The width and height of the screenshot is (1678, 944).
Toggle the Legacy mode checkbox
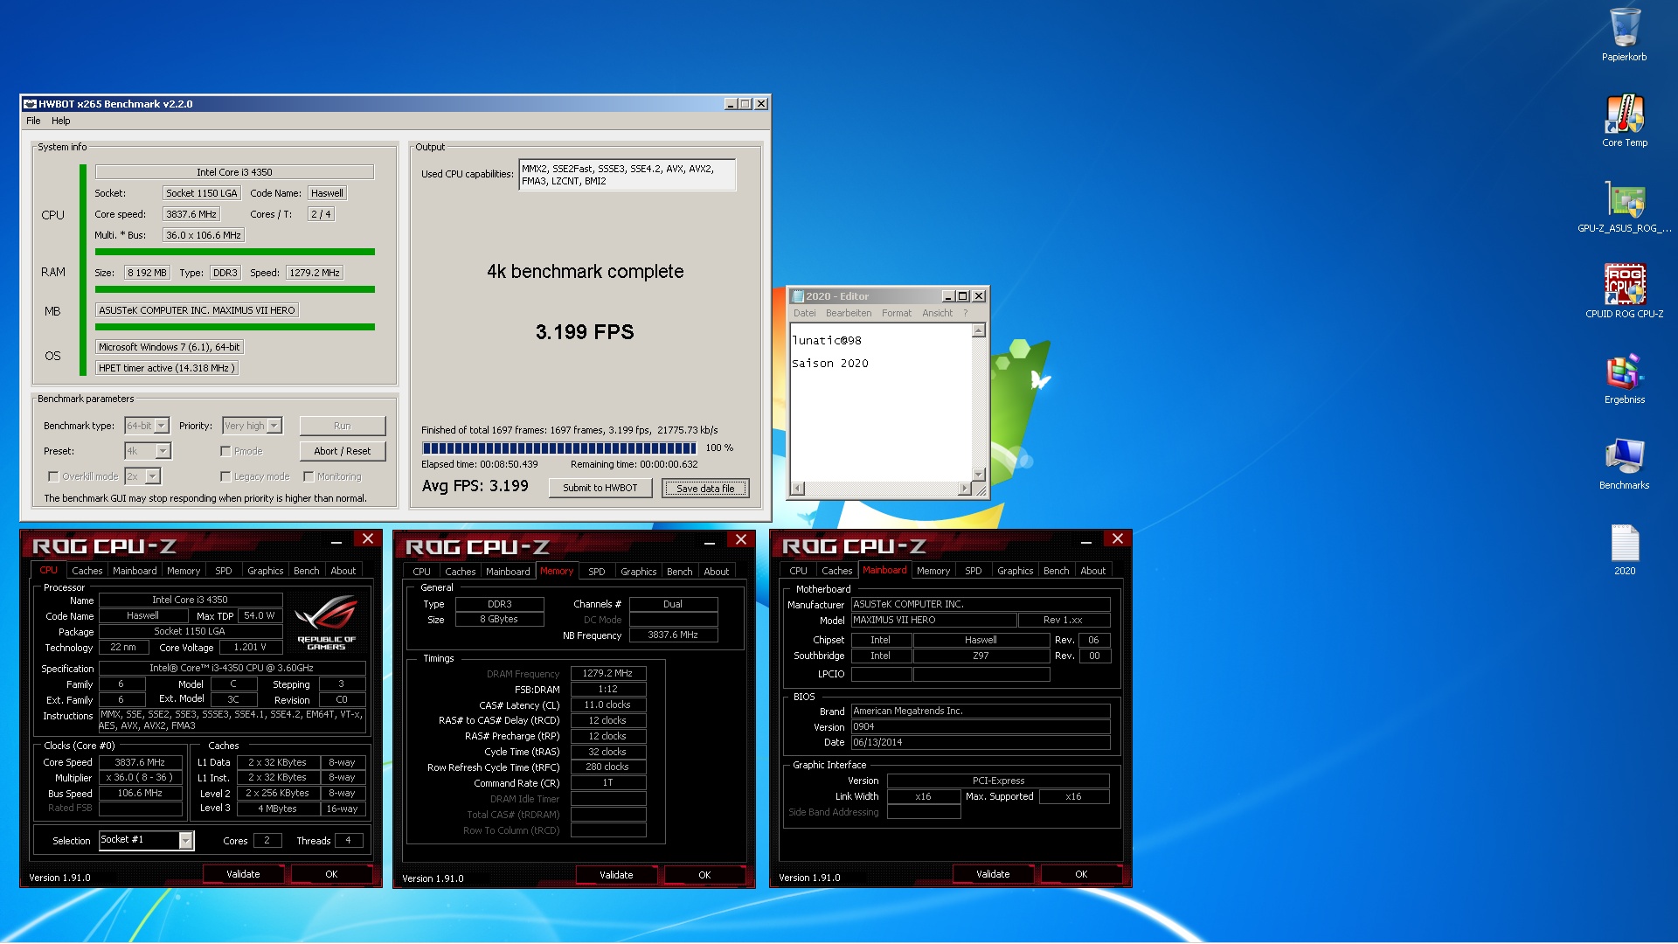[x=225, y=476]
